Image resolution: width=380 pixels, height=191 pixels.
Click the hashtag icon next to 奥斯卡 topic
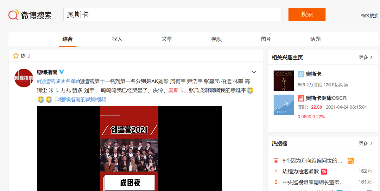click(x=301, y=75)
